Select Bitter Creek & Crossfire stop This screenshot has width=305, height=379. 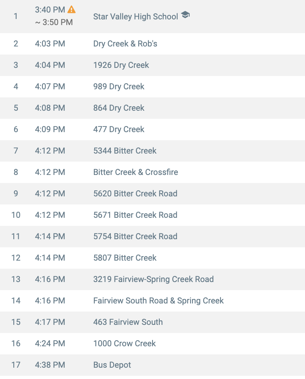(136, 172)
